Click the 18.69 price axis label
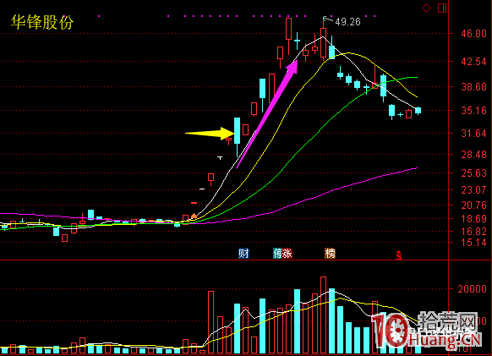This screenshot has height=356, width=492. pos(473,219)
